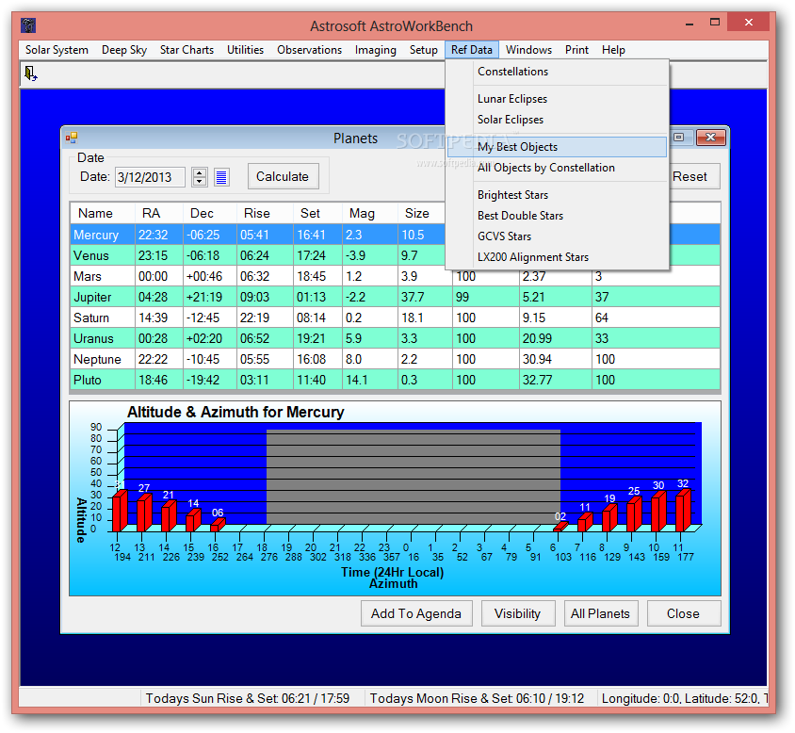Click the Planets window icon
795x733 pixels.
(x=72, y=138)
